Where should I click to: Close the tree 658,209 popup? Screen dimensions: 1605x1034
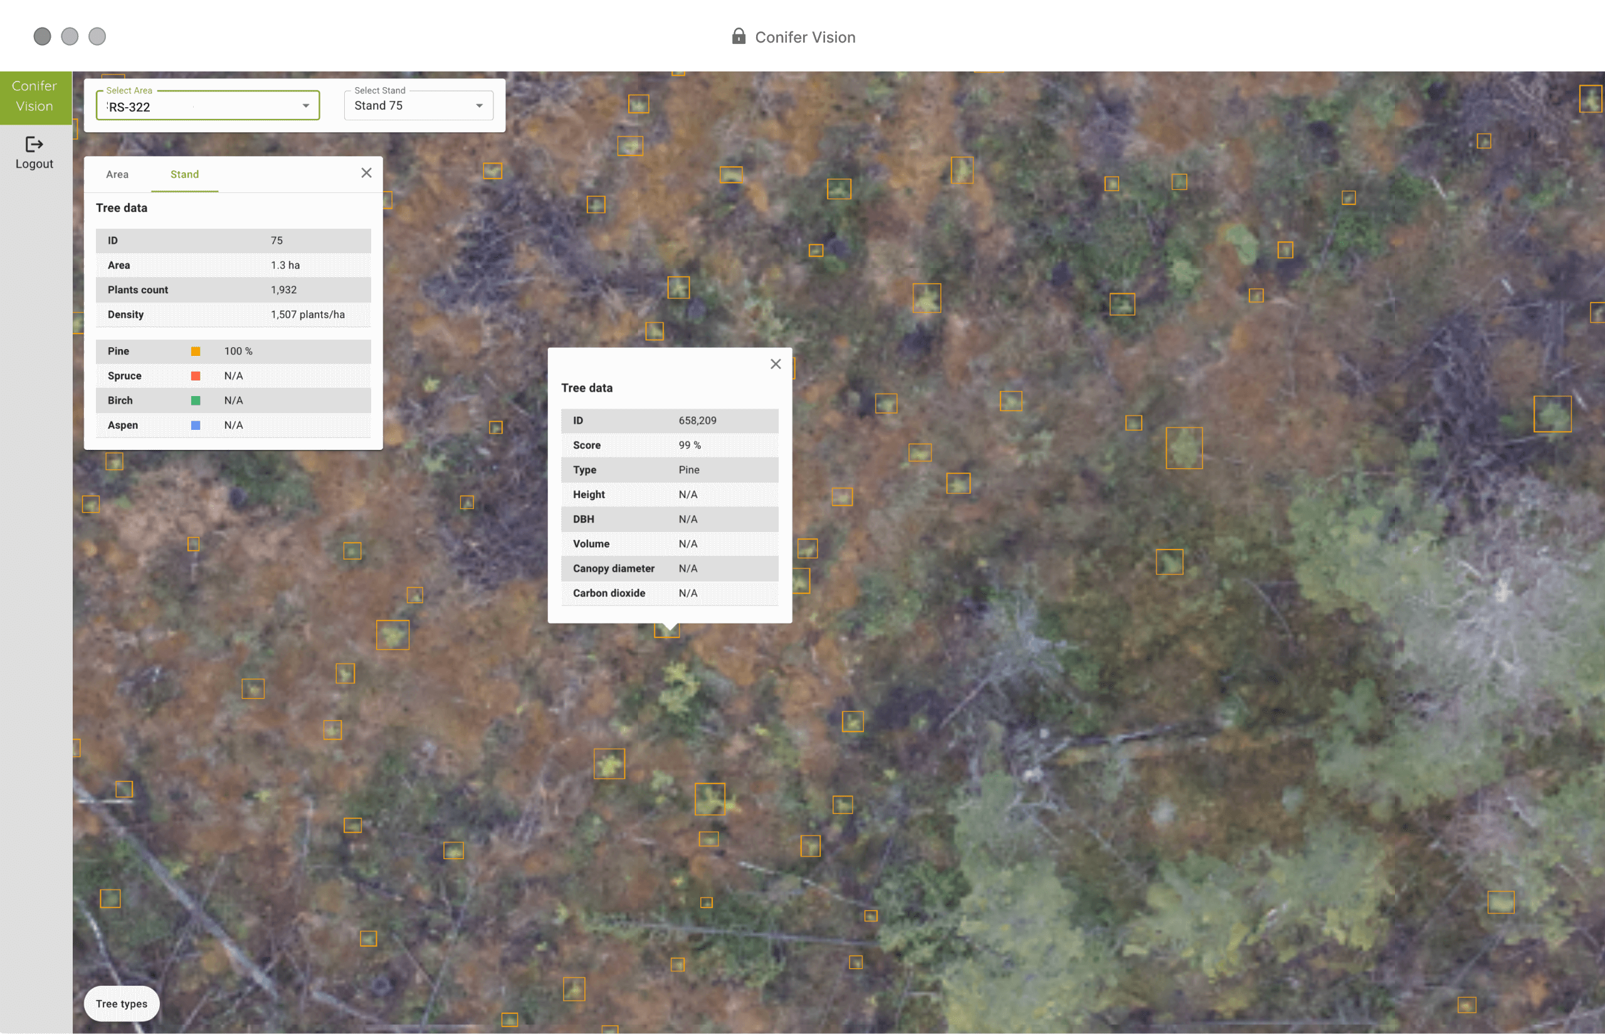click(x=775, y=364)
